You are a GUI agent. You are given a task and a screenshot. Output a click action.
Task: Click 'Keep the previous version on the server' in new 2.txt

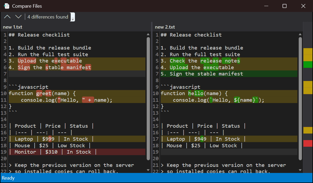226,165
